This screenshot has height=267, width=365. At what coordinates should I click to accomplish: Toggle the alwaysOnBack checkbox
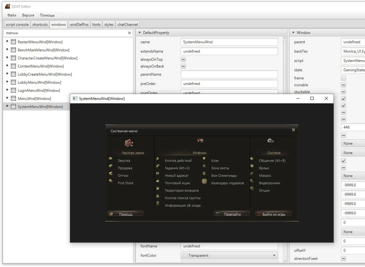183,67
